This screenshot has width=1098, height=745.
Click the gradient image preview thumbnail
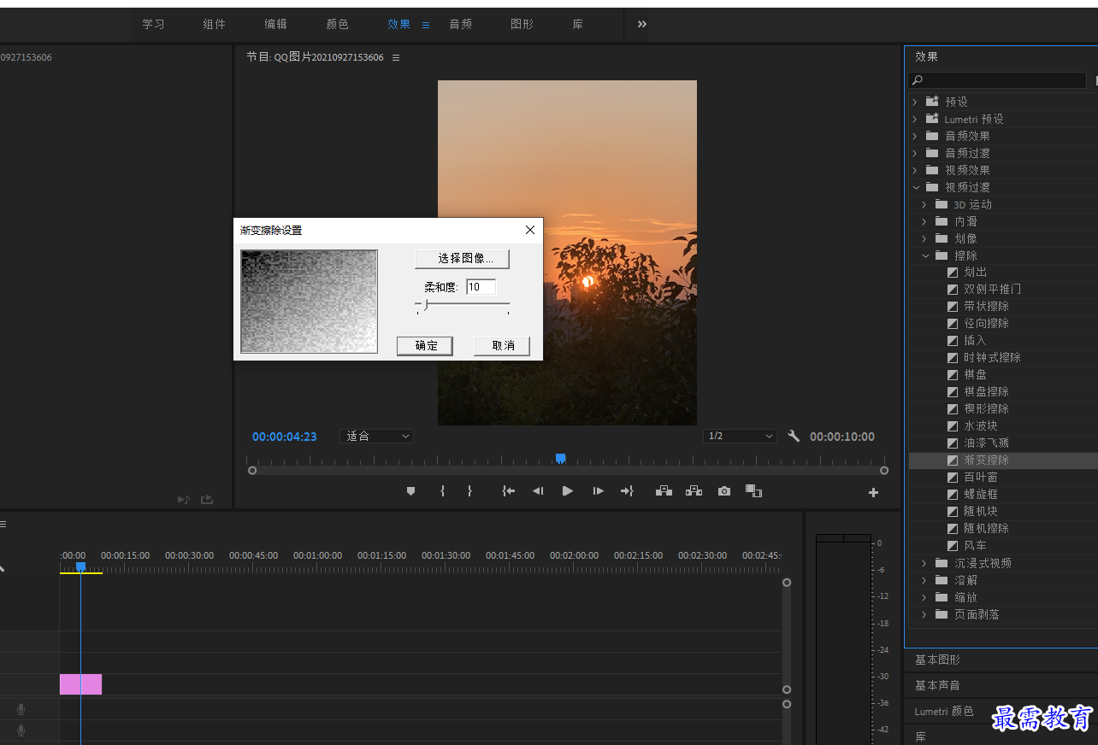[x=309, y=302]
